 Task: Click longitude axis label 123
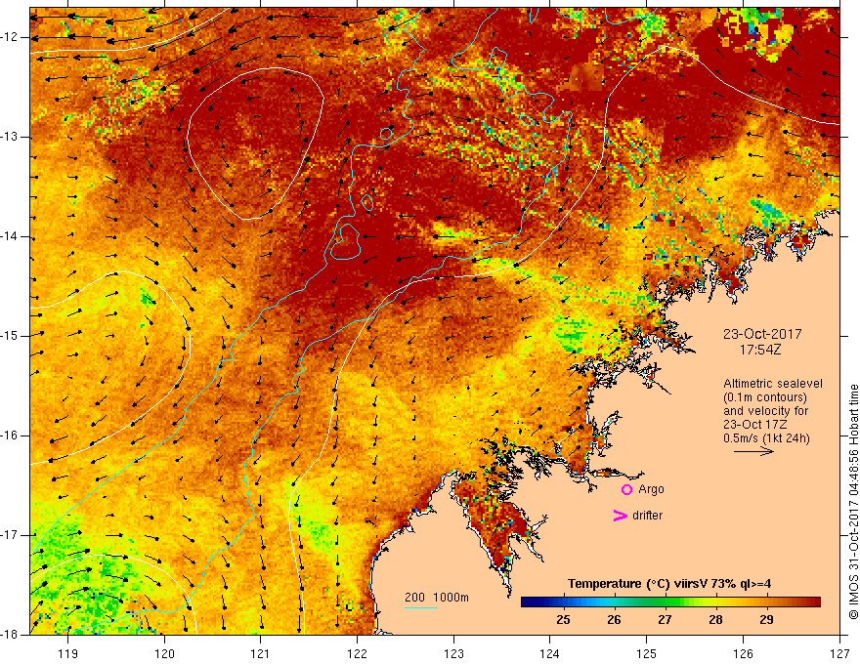[453, 653]
